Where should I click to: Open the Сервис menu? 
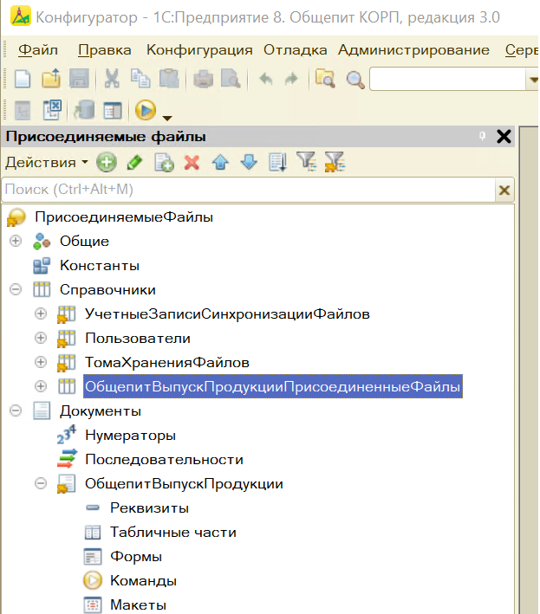click(x=522, y=50)
